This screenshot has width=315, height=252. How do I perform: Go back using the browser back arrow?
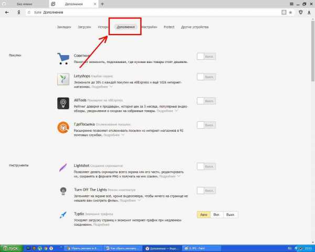tap(7, 13)
